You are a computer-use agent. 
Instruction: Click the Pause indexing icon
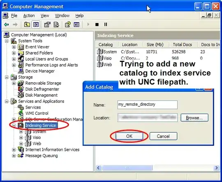coord(106,25)
